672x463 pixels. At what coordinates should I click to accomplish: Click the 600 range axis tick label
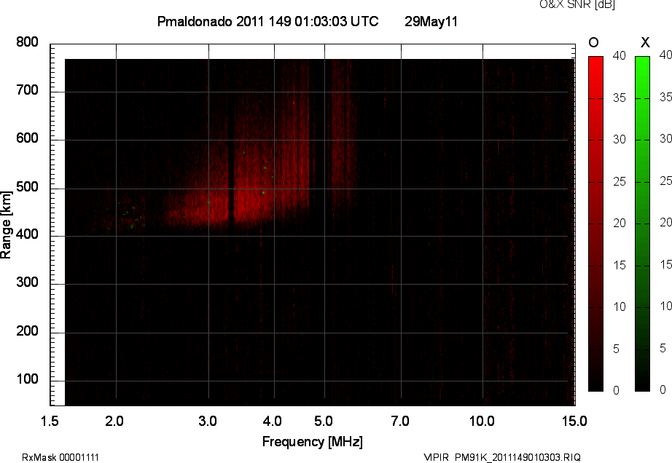(x=28, y=138)
